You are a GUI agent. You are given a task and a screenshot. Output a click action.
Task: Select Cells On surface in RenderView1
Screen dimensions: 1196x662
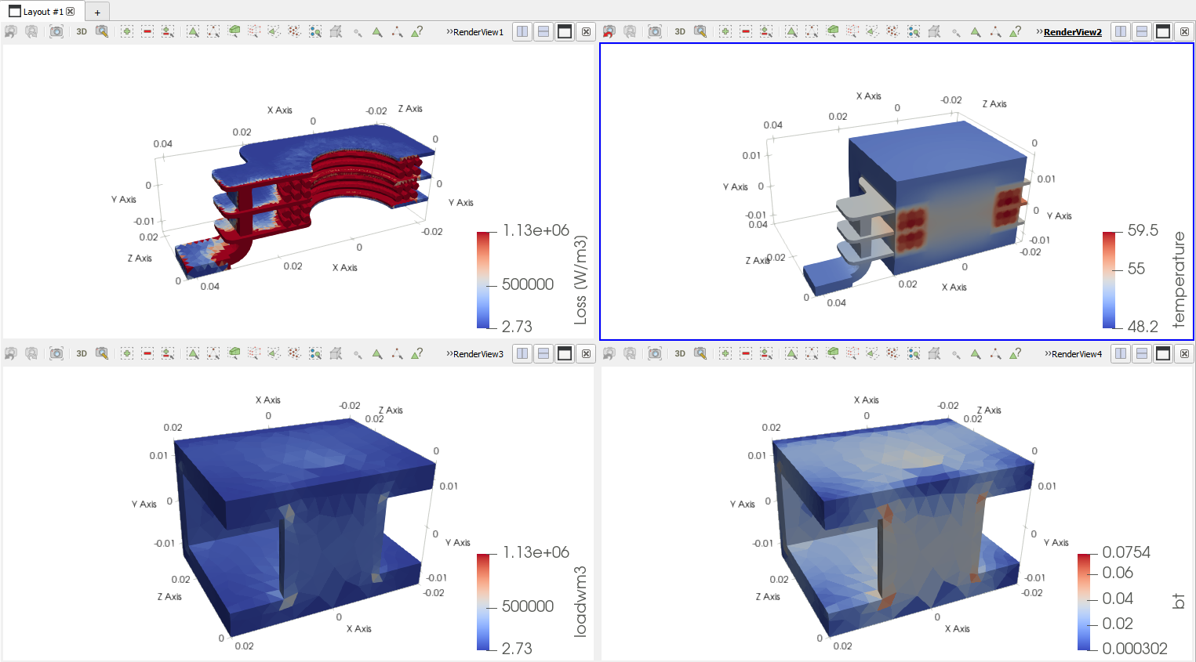(193, 31)
